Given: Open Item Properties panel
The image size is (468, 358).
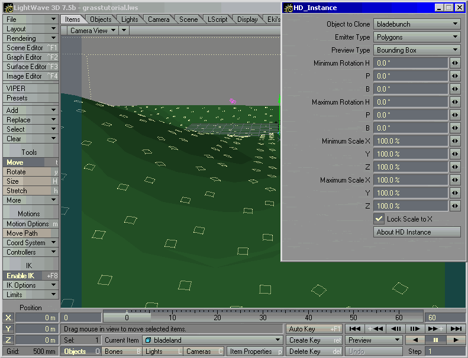Looking at the screenshot, I should click(255, 351).
